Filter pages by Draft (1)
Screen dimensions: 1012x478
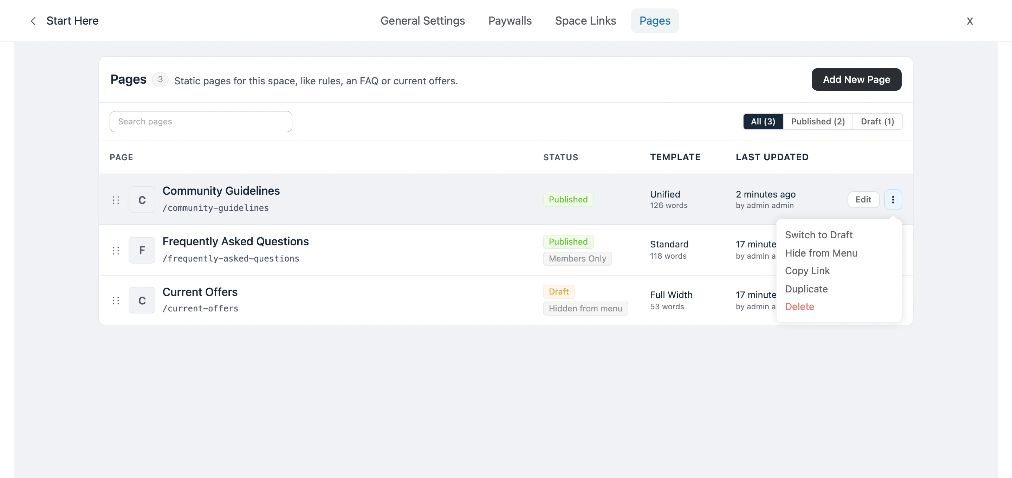(877, 122)
